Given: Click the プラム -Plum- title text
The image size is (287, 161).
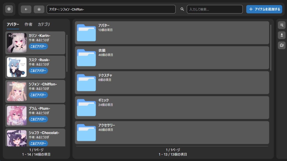Looking at the screenshot, I should 39,109.
